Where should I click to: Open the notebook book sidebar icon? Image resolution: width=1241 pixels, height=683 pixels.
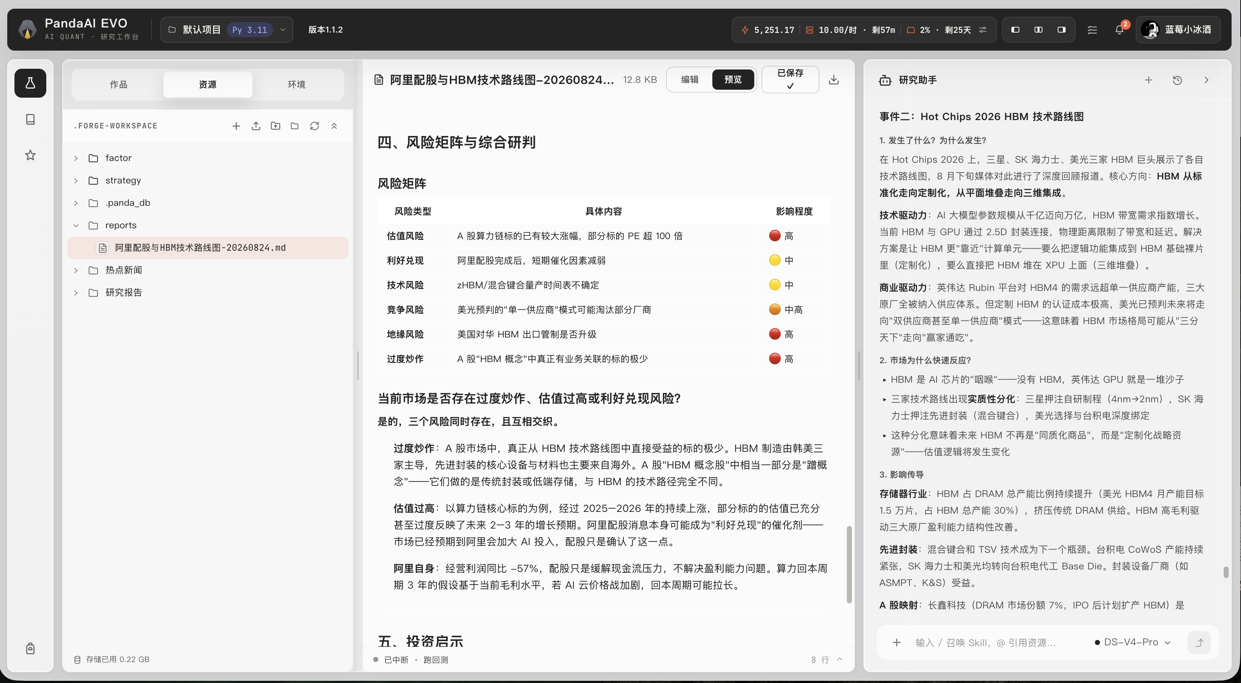[x=30, y=119]
